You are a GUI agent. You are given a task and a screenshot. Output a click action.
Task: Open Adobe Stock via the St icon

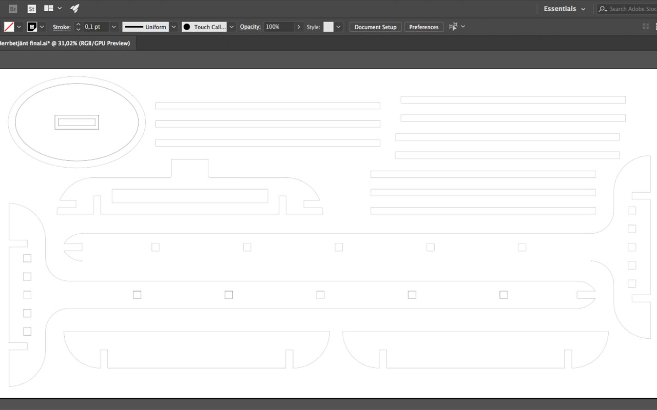pyautogui.click(x=31, y=9)
